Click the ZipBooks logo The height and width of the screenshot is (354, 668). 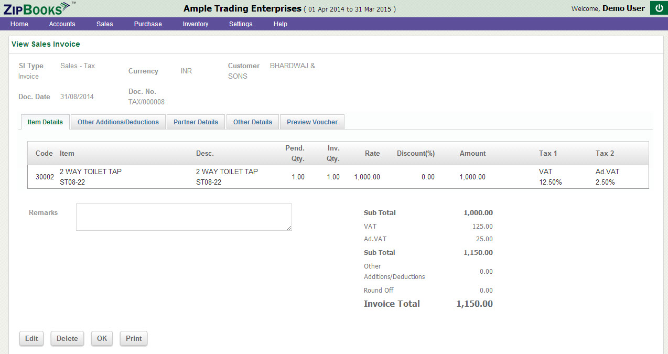point(37,8)
